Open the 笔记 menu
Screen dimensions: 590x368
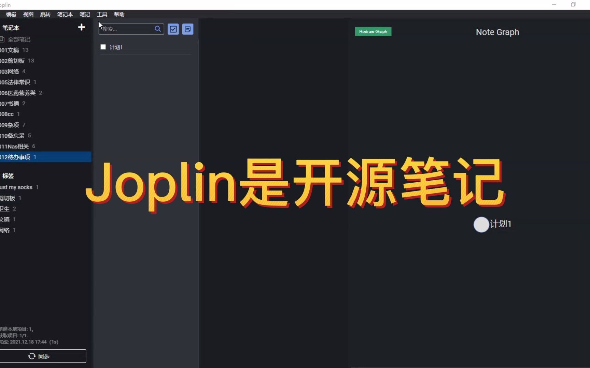85,14
